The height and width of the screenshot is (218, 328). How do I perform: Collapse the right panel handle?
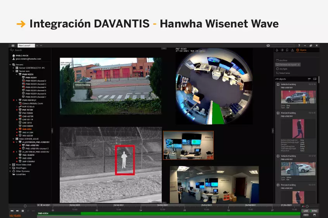pos(273,131)
